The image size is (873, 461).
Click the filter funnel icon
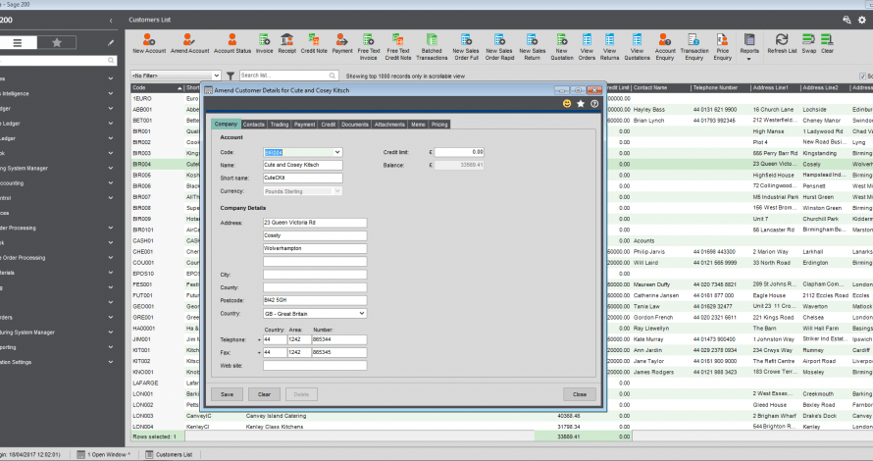(230, 76)
